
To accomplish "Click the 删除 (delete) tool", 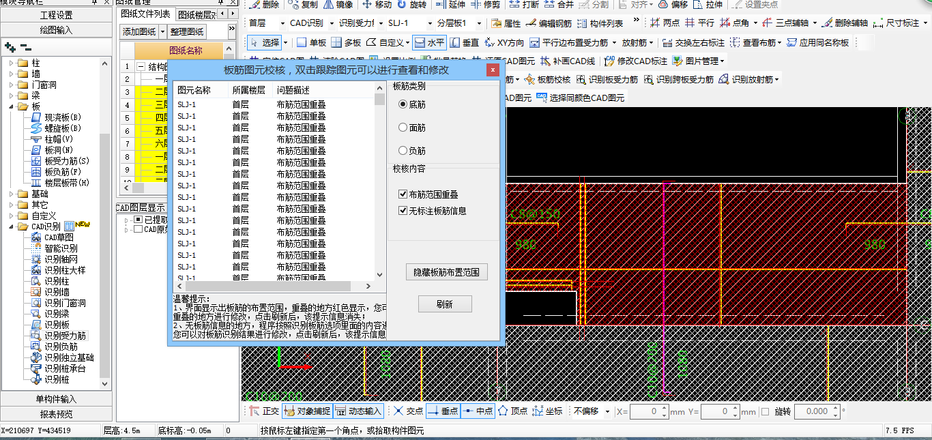I will pyautogui.click(x=265, y=5).
